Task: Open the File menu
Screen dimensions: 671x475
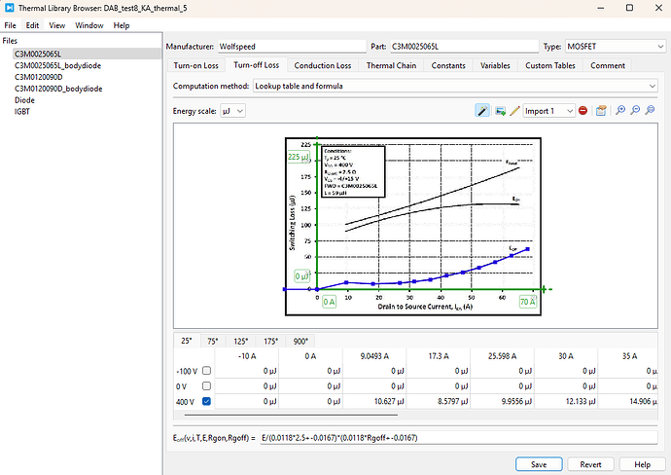Action: pyautogui.click(x=11, y=25)
